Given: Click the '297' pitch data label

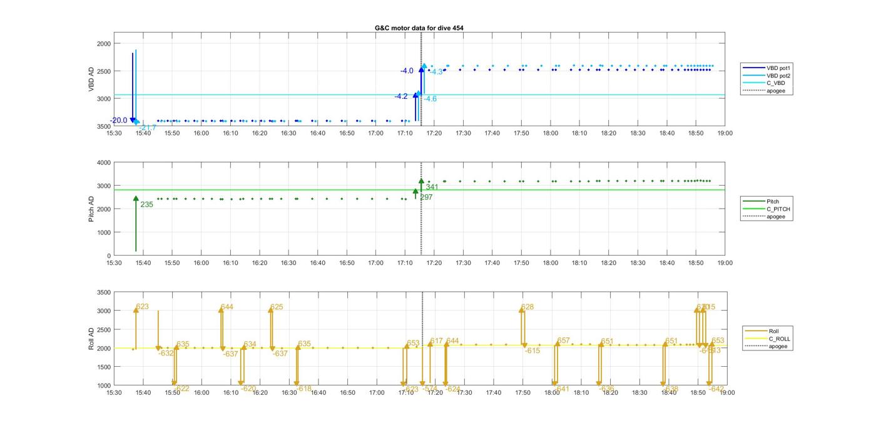Looking at the screenshot, I should point(426,197).
